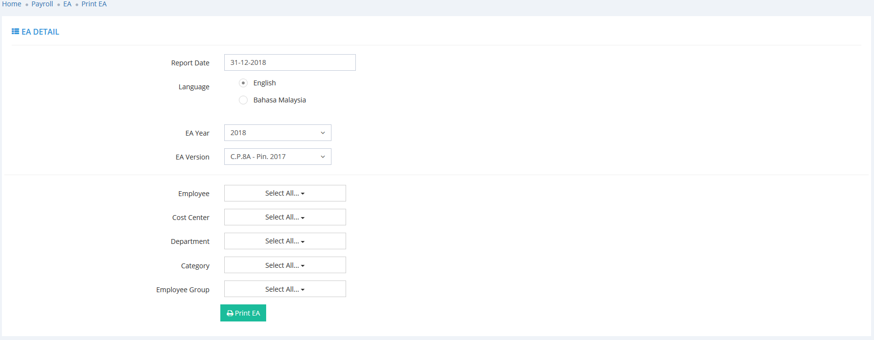Expand the Department Select All dropdown
The width and height of the screenshot is (874, 340).
pyautogui.click(x=285, y=241)
